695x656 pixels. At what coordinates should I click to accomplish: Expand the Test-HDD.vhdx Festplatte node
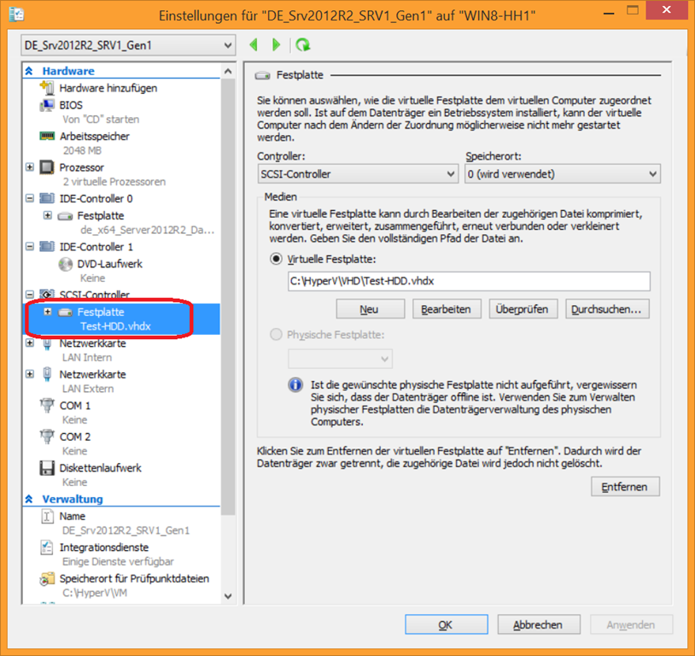(48, 312)
